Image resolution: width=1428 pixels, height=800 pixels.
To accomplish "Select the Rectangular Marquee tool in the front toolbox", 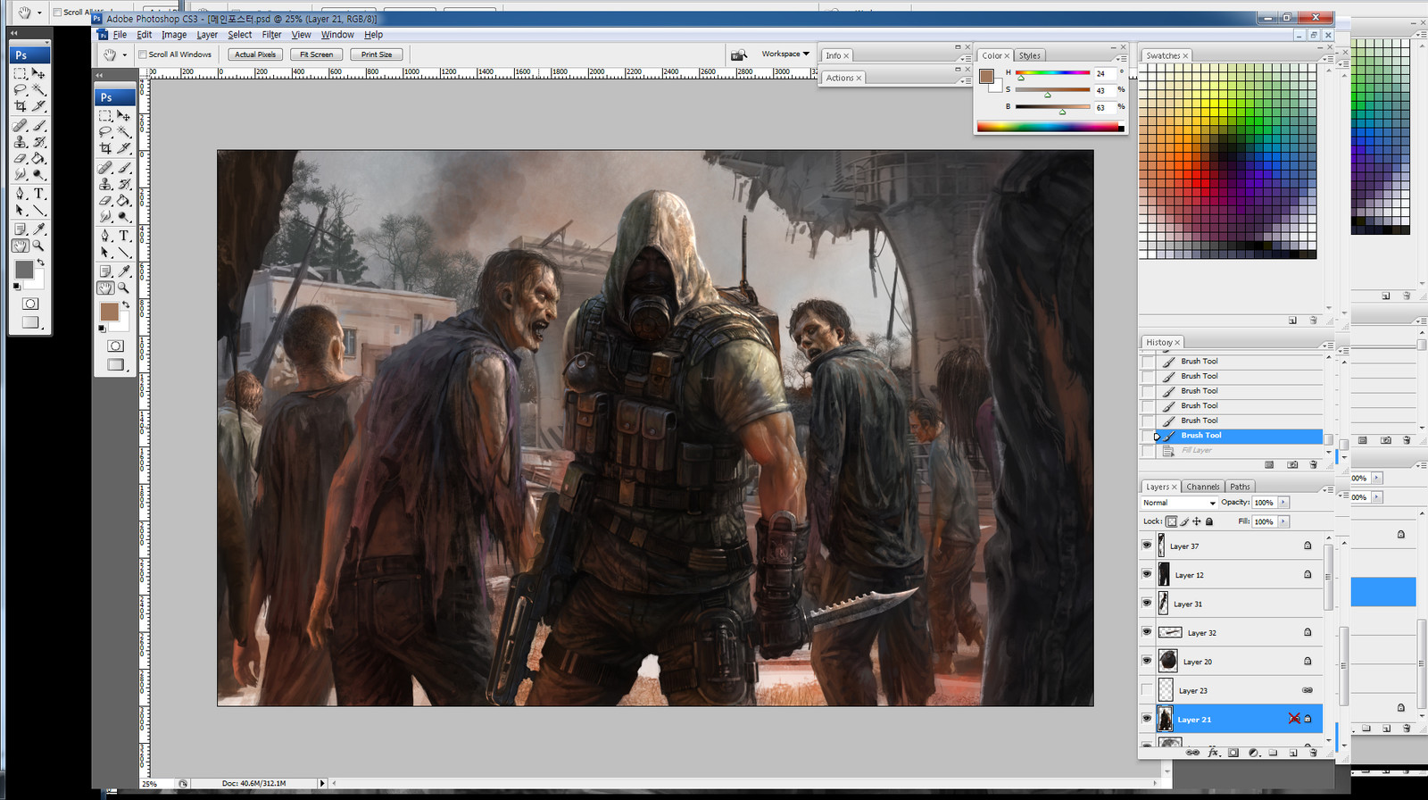I will coord(105,116).
